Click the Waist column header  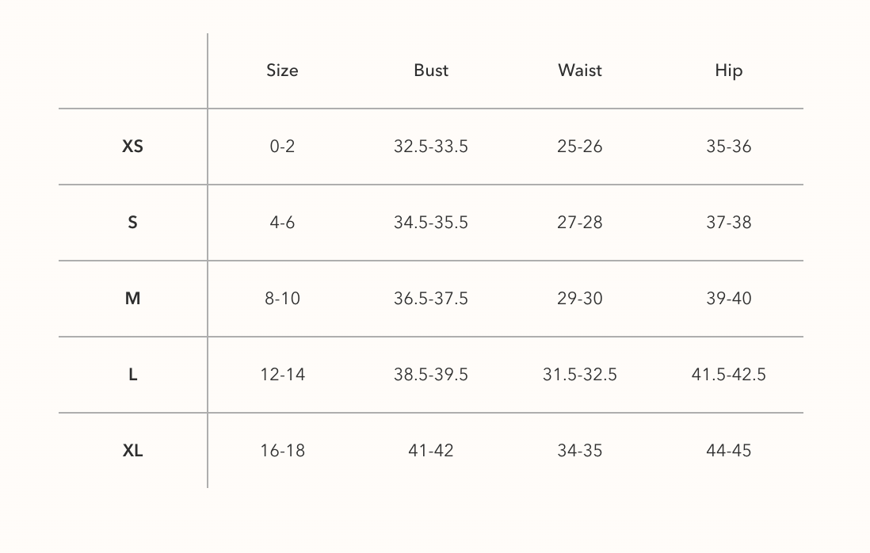click(x=580, y=71)
